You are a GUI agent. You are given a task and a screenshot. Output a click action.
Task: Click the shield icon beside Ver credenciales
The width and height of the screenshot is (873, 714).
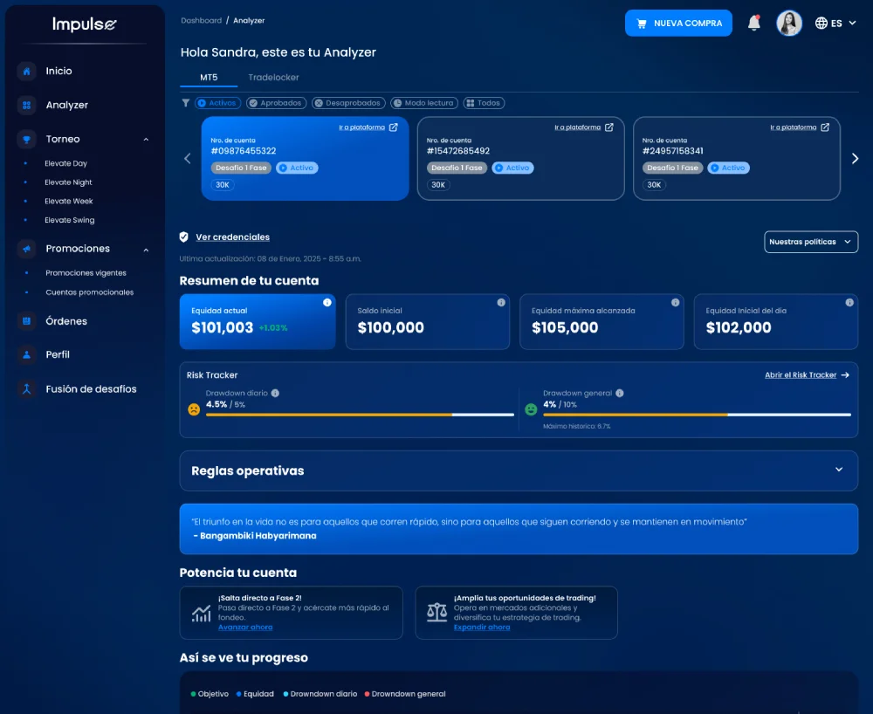183,237
